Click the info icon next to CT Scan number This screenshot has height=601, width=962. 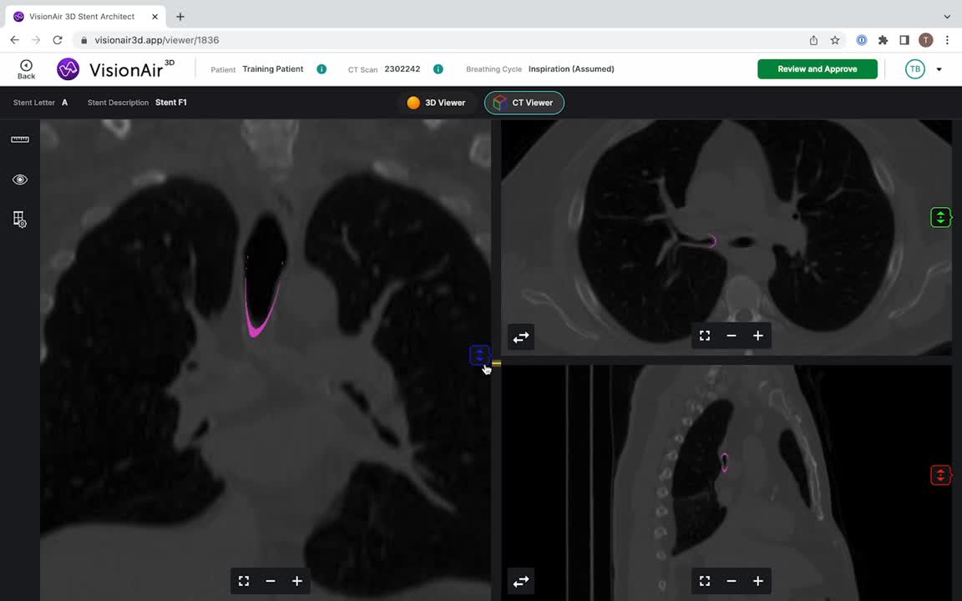click(x=438, y=69)
